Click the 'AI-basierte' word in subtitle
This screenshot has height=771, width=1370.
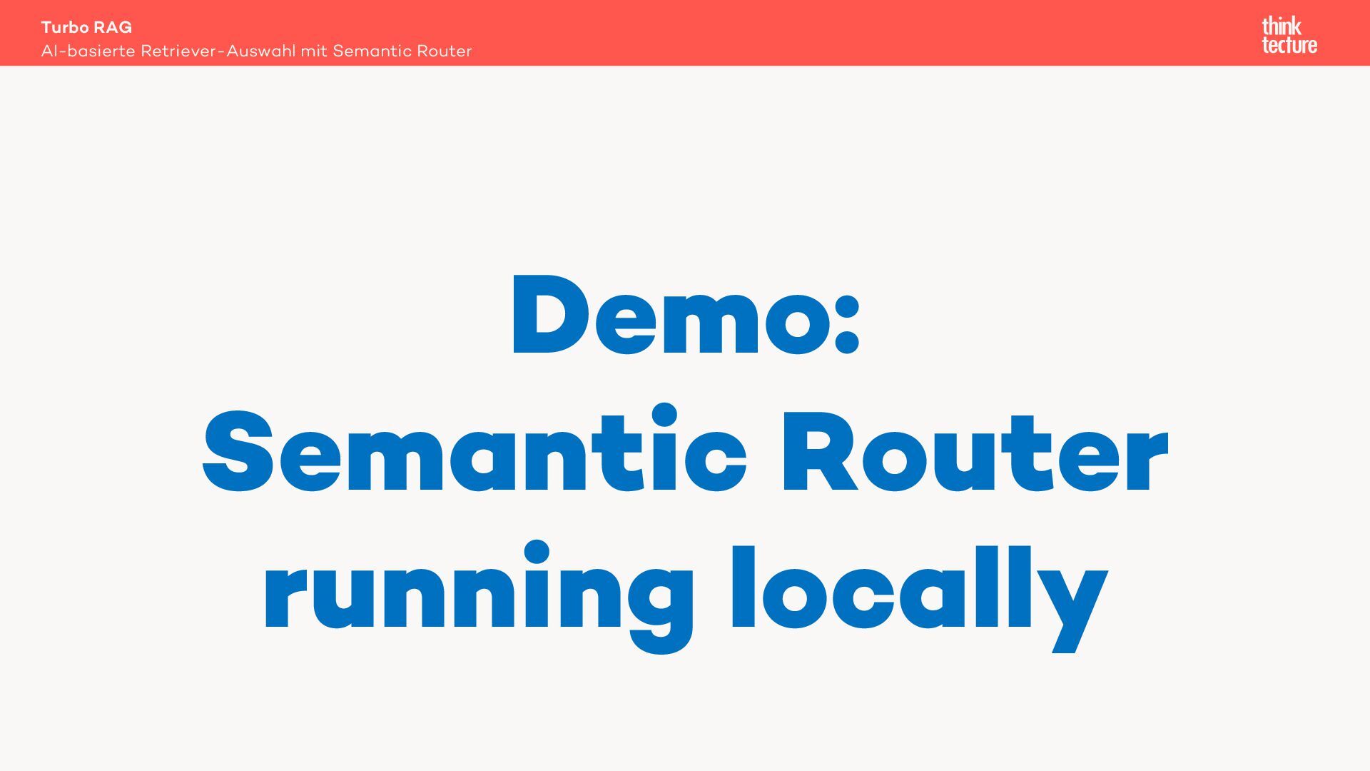88,51
